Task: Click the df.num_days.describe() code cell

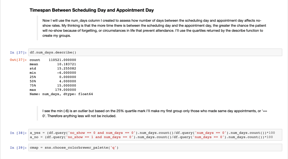Action: point(155,52)
